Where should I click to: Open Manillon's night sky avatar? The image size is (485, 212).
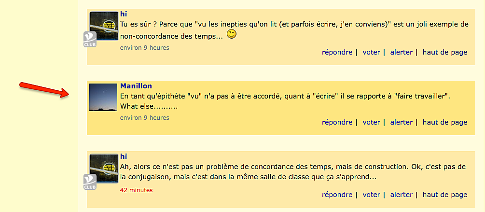pos(103,97)
